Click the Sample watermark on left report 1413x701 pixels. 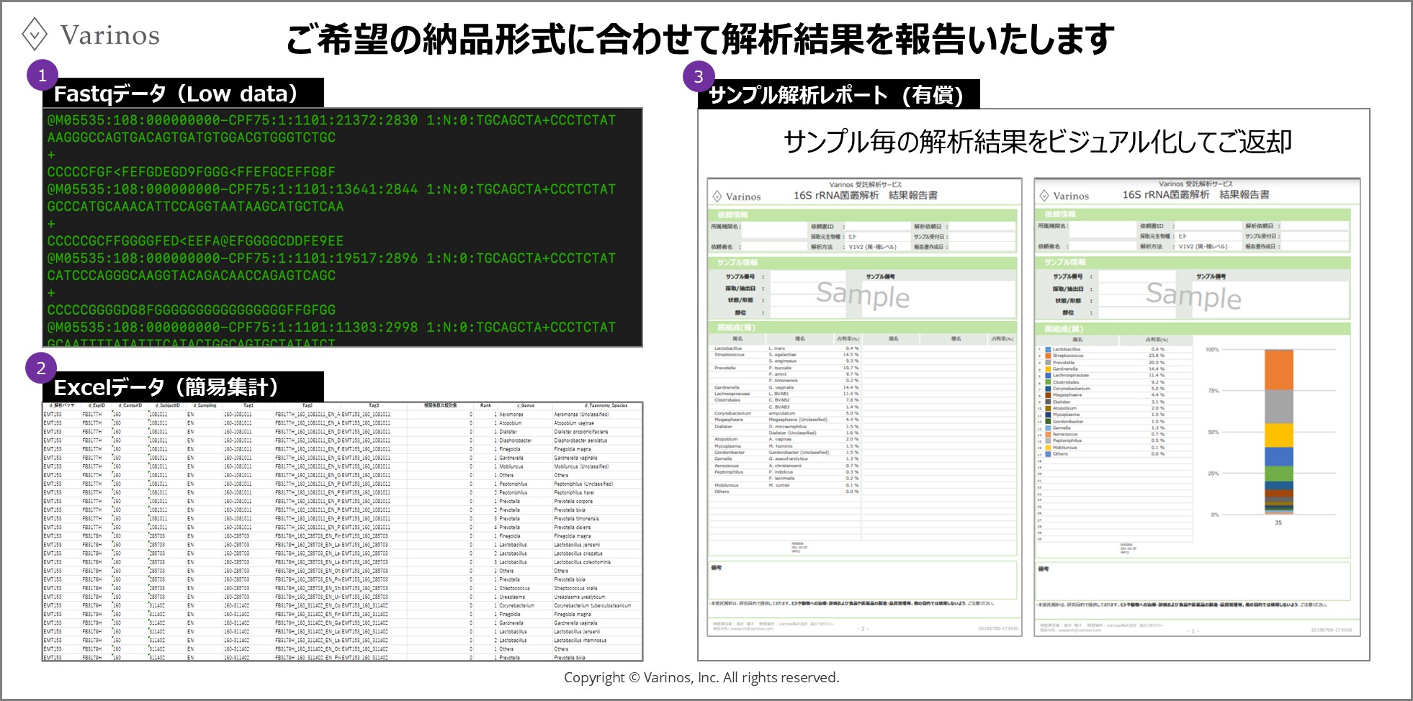click(863, 294)
